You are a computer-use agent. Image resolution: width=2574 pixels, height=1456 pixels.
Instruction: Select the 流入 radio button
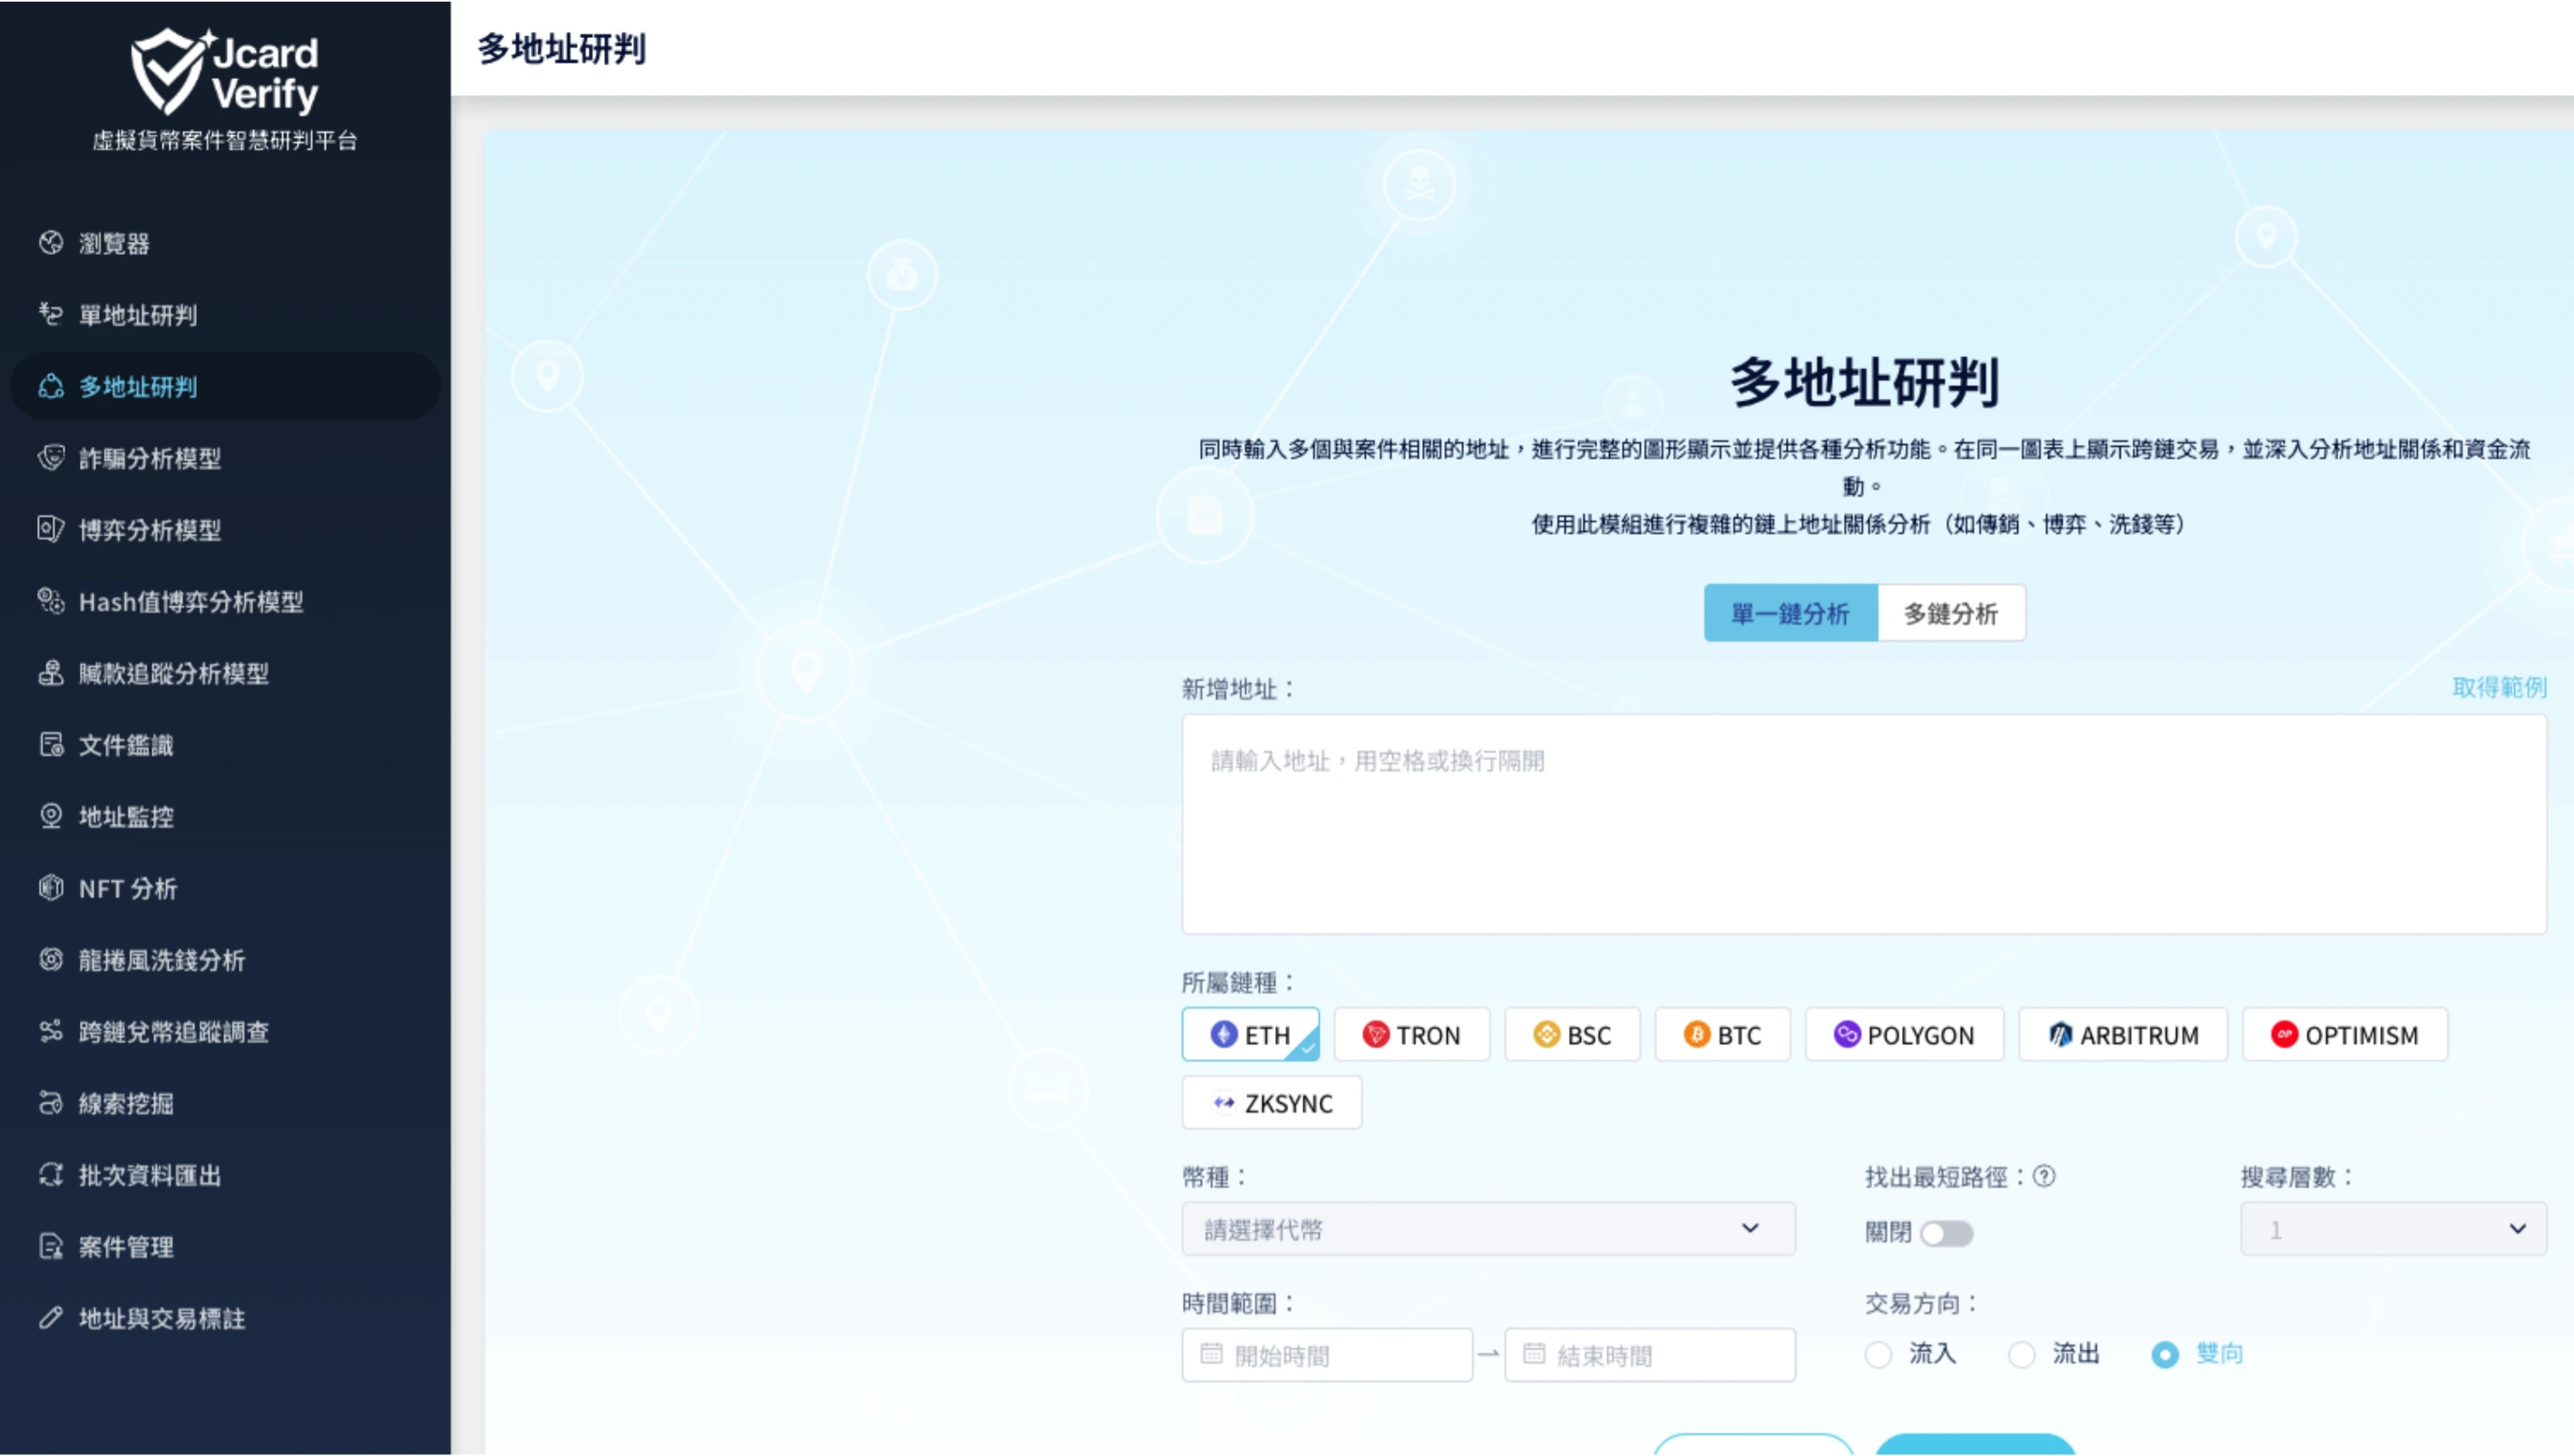(1878, 1355)
